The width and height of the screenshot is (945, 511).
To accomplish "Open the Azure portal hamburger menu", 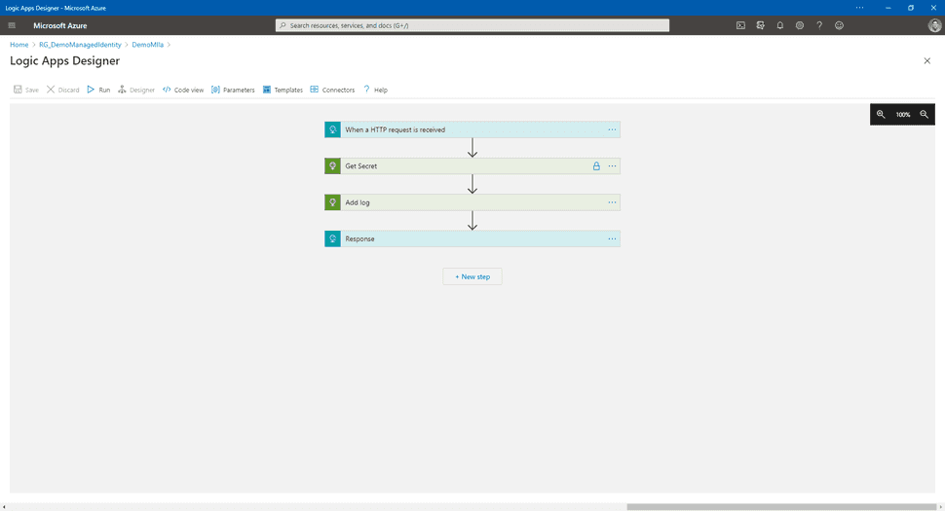I will (x=12, y=25).
